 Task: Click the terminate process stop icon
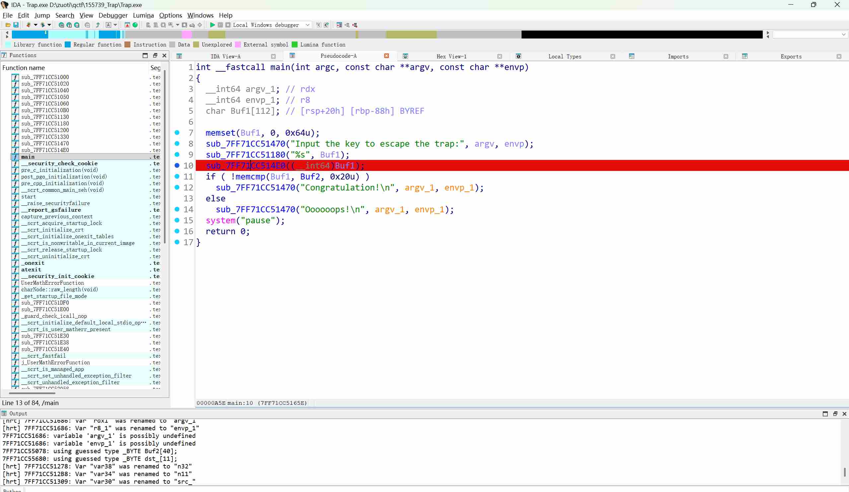pos(228,25)
